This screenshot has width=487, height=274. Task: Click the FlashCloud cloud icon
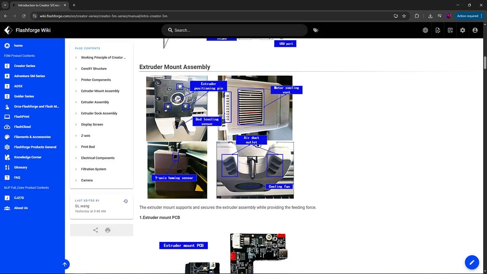coord(7,127)
